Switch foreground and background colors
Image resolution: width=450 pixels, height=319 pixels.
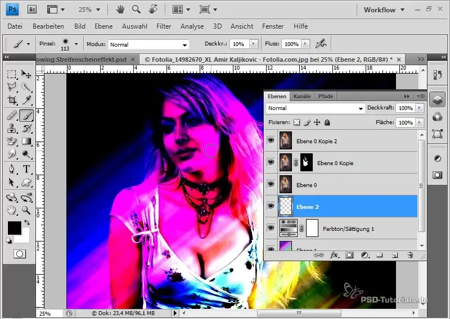[27, 222]
